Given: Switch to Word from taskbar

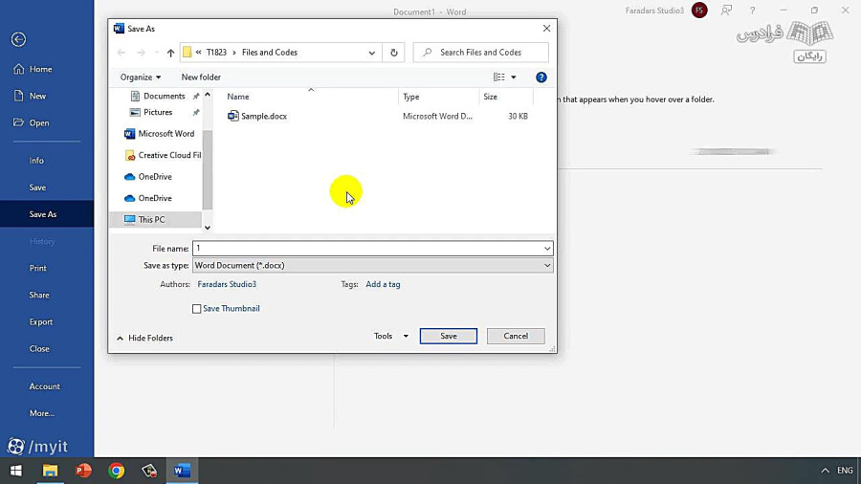Looking at the screenshot, I should 183,471.
